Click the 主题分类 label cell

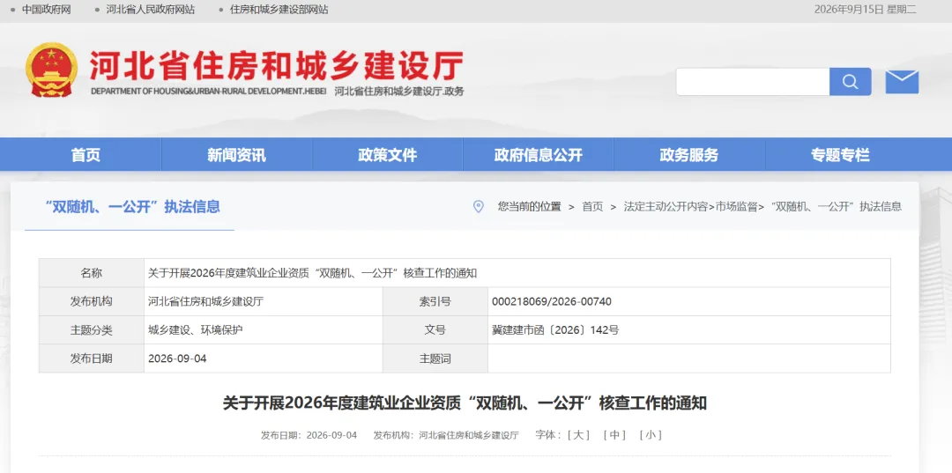click(92, 330)
